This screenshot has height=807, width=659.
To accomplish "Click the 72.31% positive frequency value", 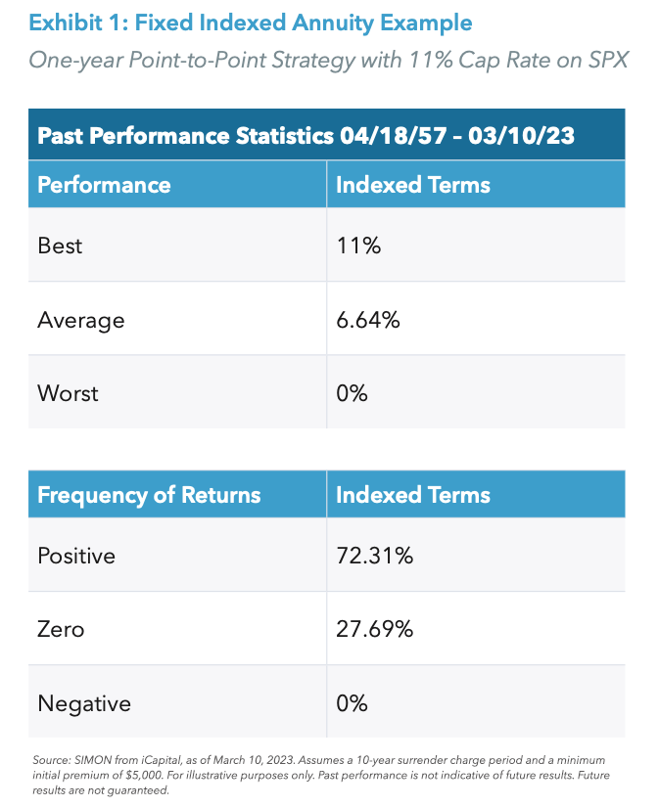I will click(x=374, y=556).
